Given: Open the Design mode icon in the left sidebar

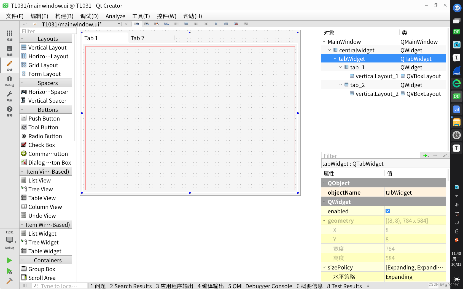Looking at the screenshot, I should click(9, 65).
